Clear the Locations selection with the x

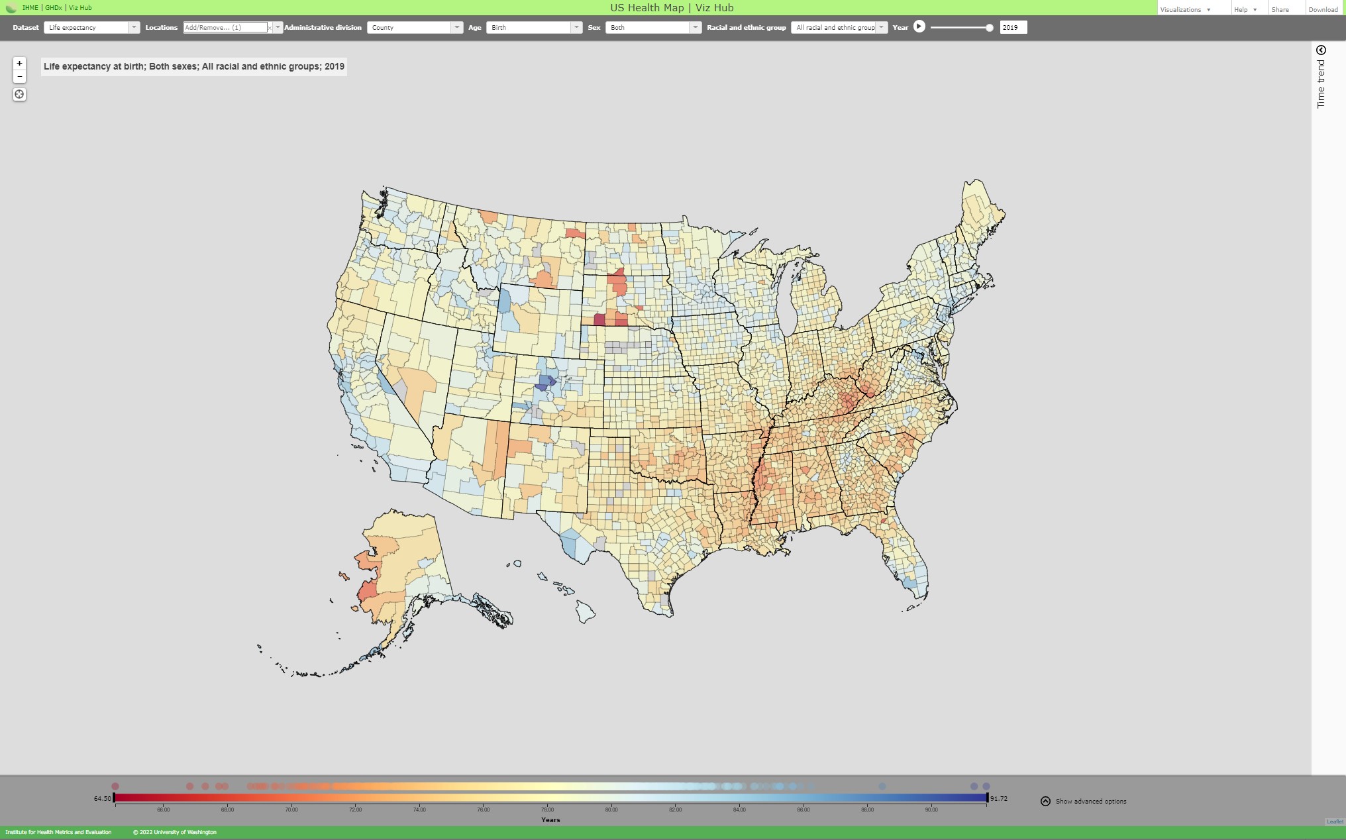pyautogui.click(x=270, y=28)
